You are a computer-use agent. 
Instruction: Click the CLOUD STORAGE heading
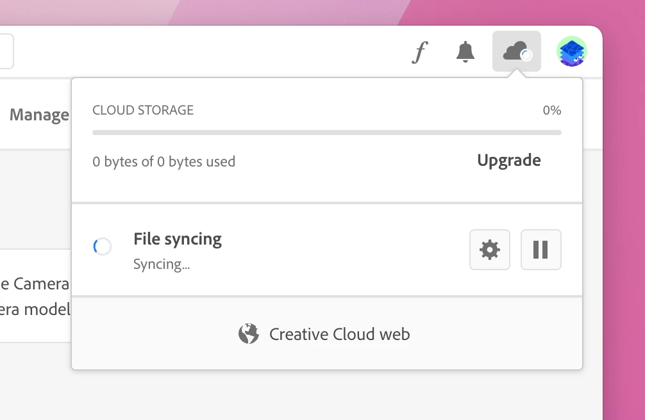click(x=143, y=110)
